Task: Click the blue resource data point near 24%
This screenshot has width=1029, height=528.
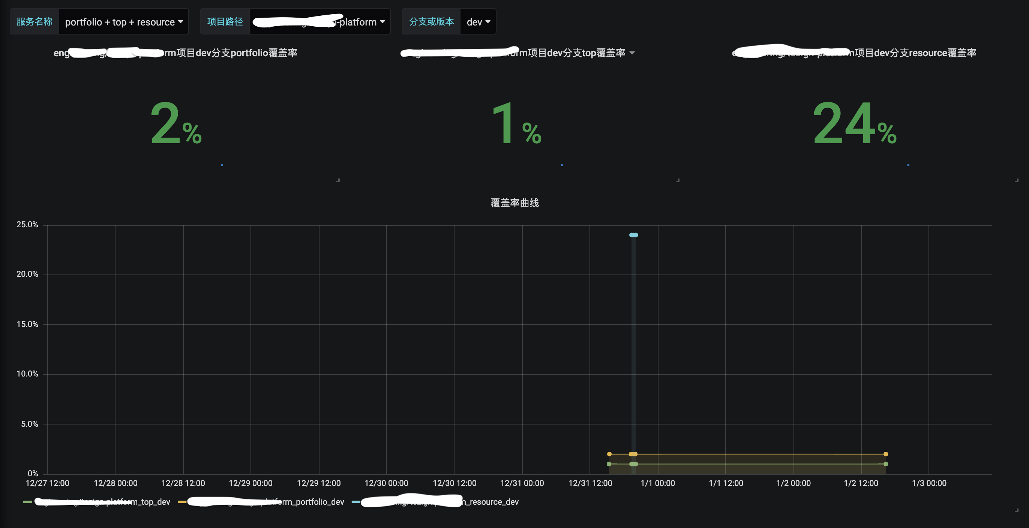Action: (633, 235)
